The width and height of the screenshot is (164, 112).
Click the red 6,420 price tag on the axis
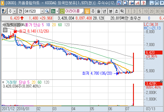point(153,52)
